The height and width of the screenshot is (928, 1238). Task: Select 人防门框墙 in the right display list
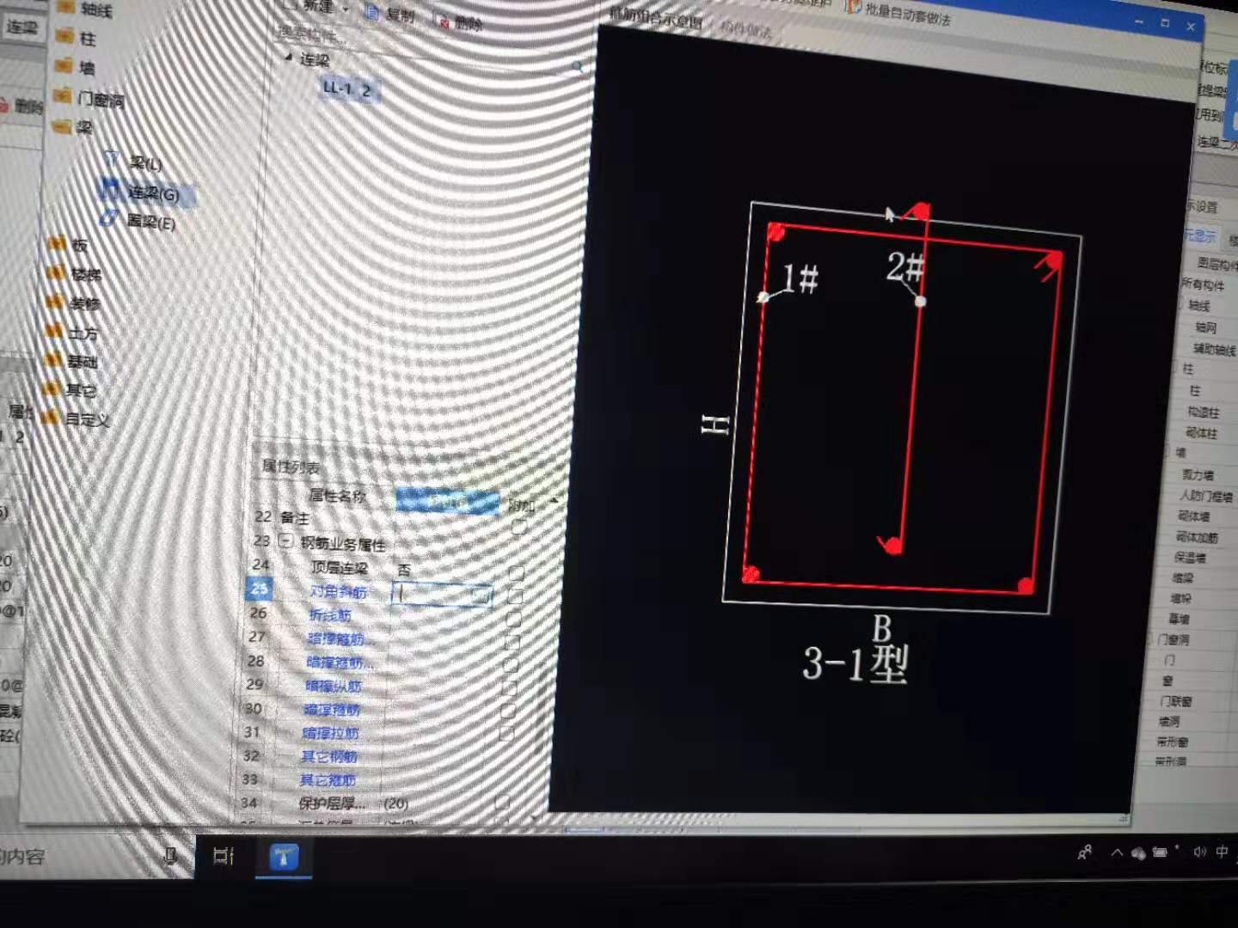(1206, 496)
